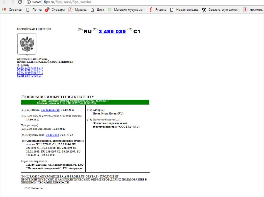Open the Словари bookmark
This screenshot has height=197, width=264.
55,10
